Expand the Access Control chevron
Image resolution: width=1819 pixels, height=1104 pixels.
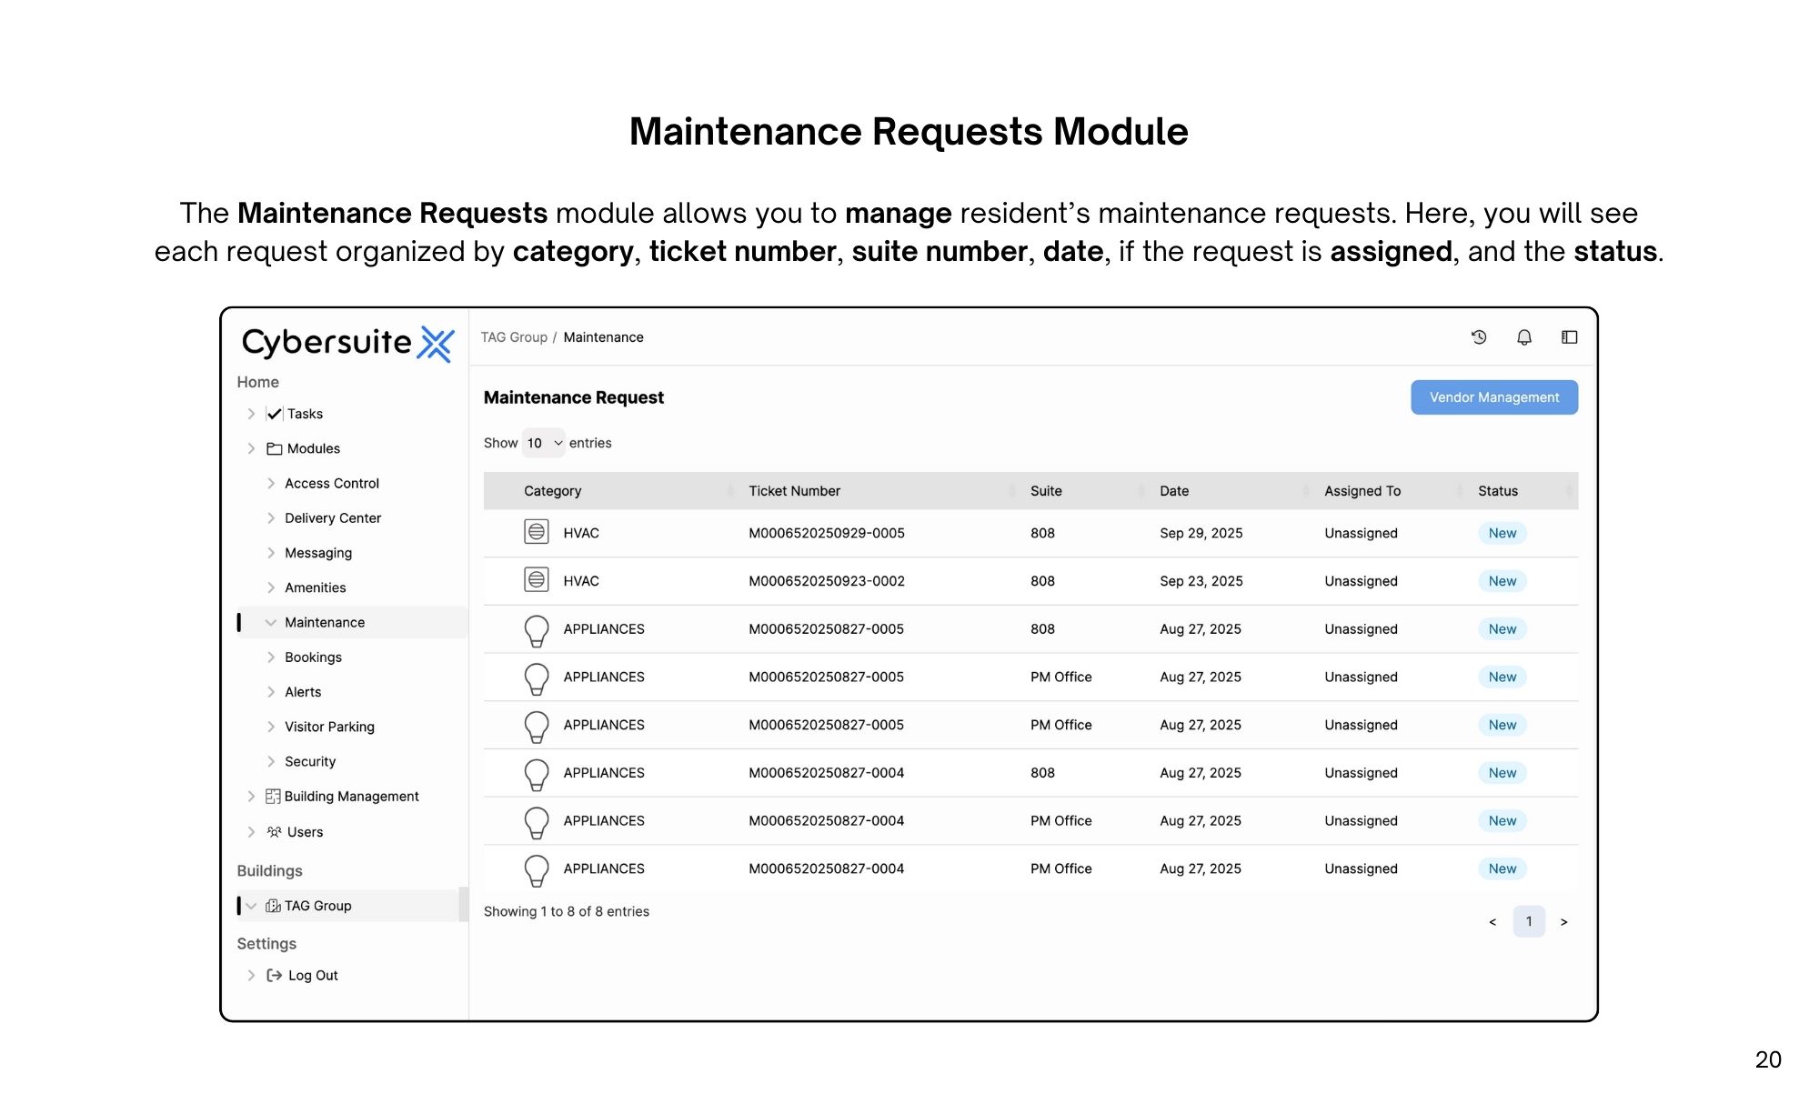click(271, 484)
